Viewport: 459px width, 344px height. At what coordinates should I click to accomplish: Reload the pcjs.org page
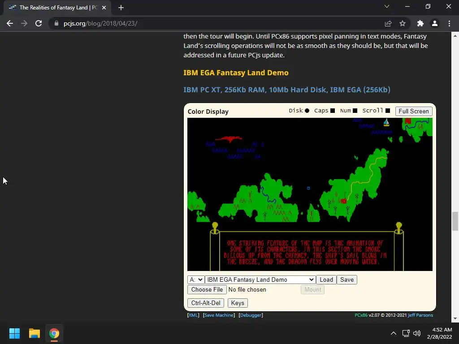(39, 23)
